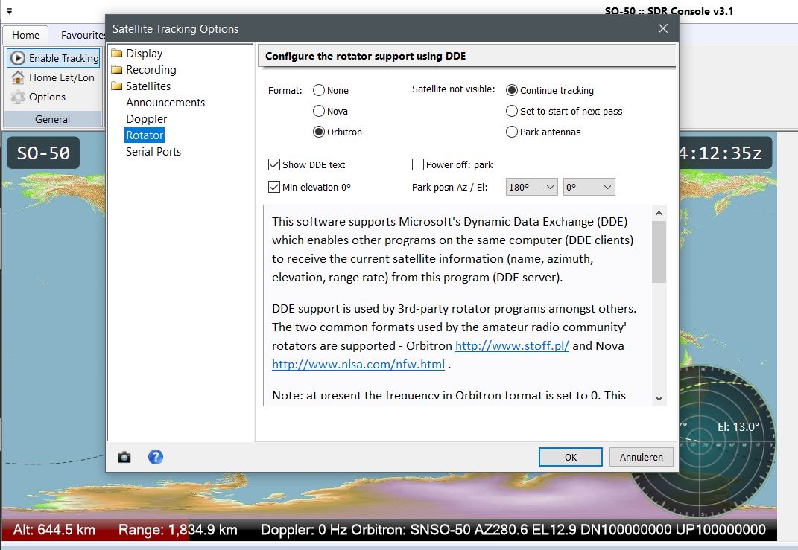Screen dimensions: 798x550
Task: Expand the park elevation 0° dropdown
Action: pyautogui.click(x=589, y=188)
